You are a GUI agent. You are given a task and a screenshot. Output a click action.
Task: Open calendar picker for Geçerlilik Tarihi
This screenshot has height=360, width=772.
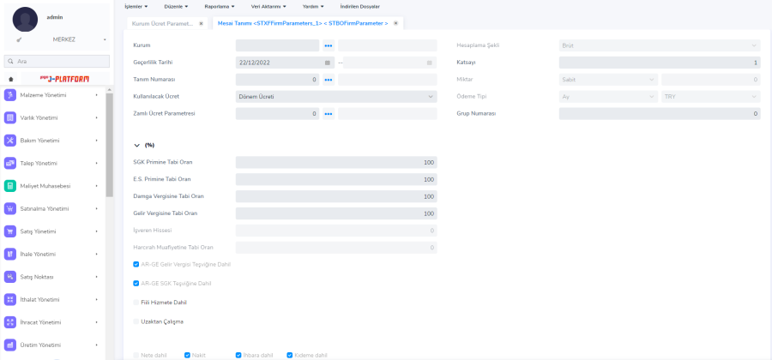[328, 63]
